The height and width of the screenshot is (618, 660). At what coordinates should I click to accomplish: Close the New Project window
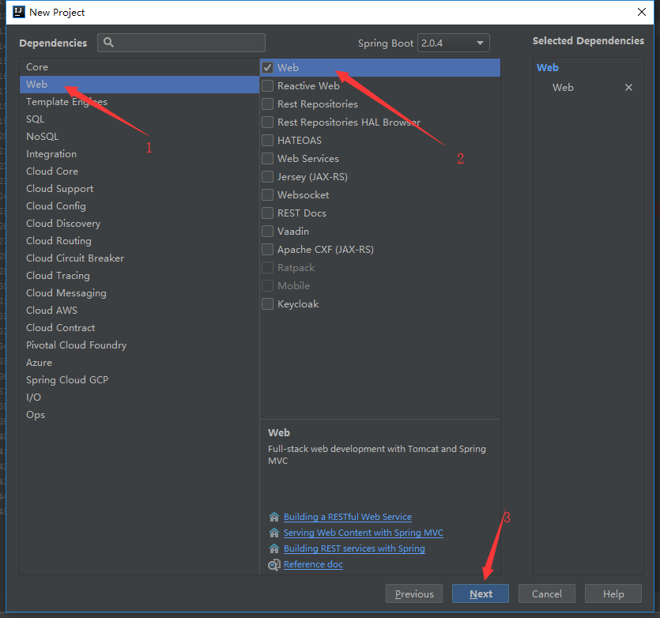pos(642,12)
